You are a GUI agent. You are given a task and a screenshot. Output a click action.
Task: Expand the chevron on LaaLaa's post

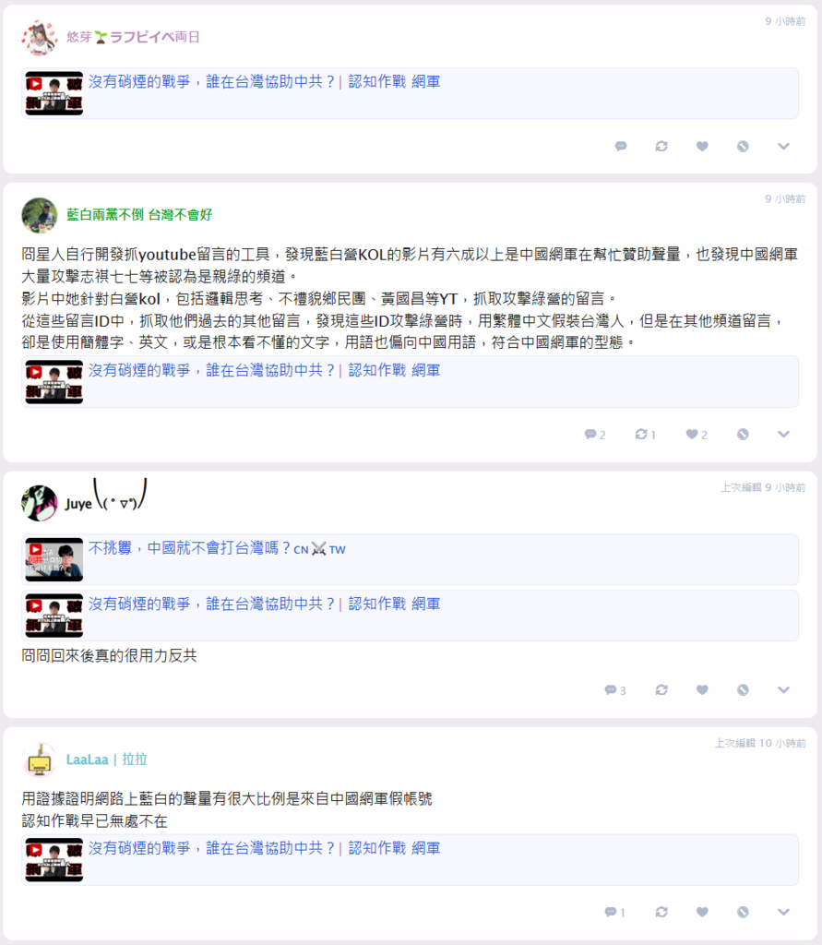point(783,911)
